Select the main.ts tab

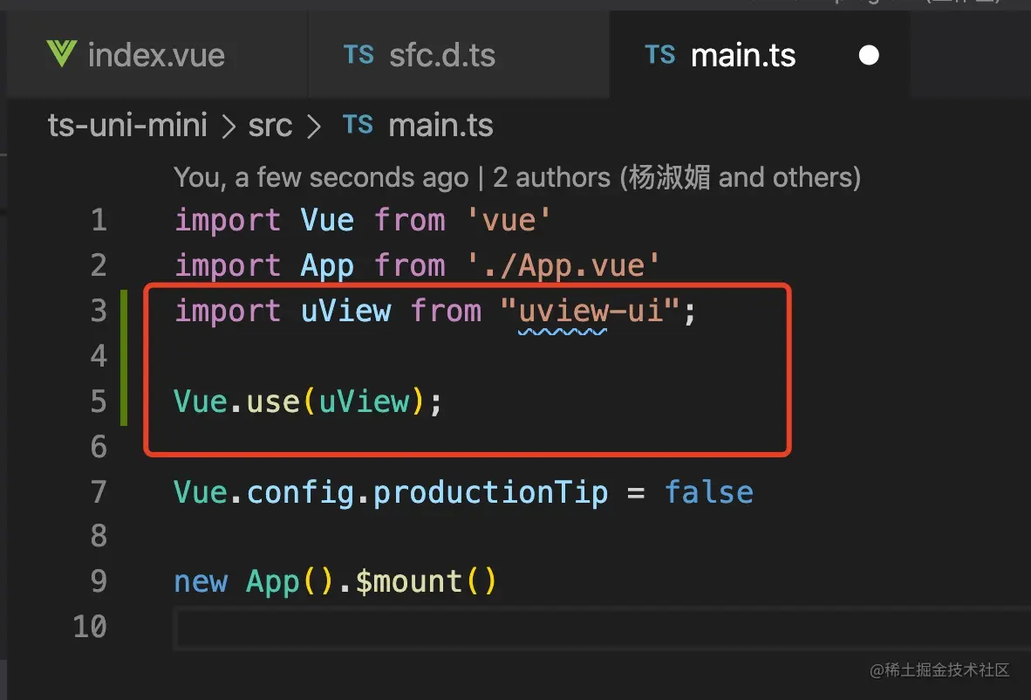click(x=760, y=55)
